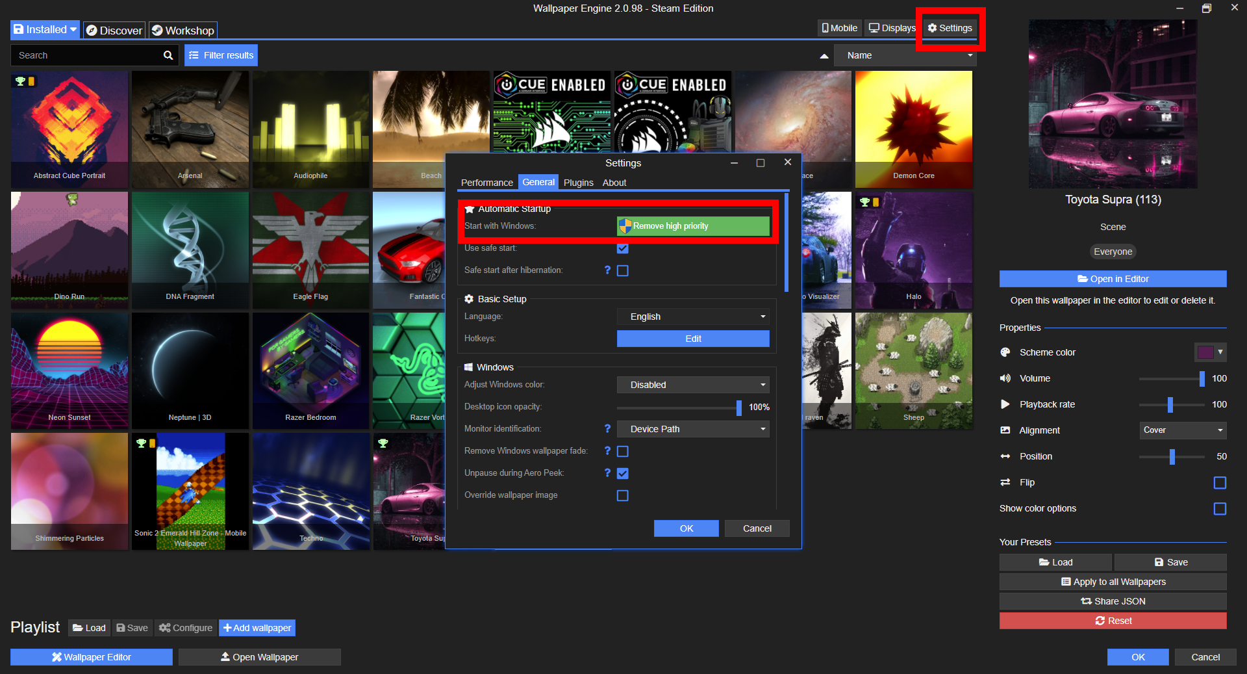Open the Adjust Windows color dropdown
1247x674 pixels.
click(693, 385)
